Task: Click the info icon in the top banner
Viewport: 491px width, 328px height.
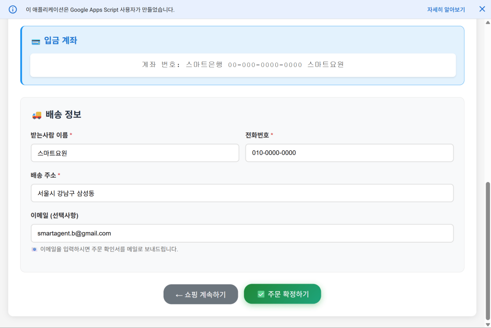Action: 13,10
